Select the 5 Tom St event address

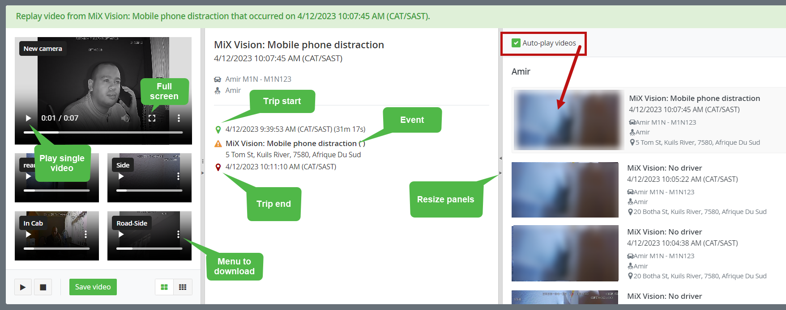click(293, 155)
